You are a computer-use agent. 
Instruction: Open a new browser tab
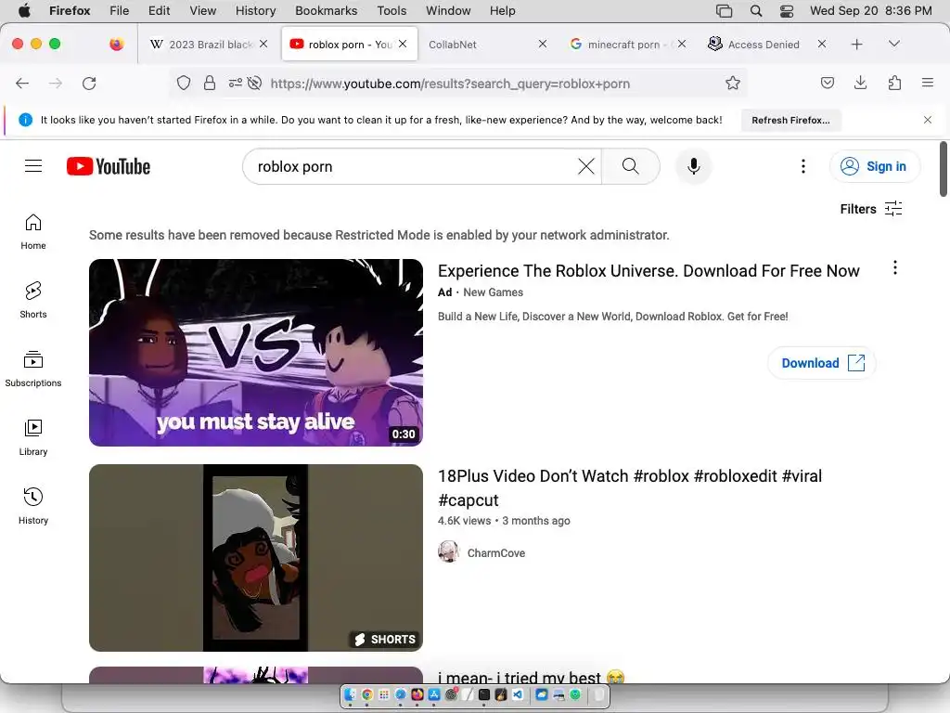856,45
